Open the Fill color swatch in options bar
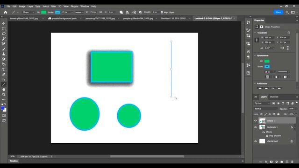299x168 pixels. 43,12
